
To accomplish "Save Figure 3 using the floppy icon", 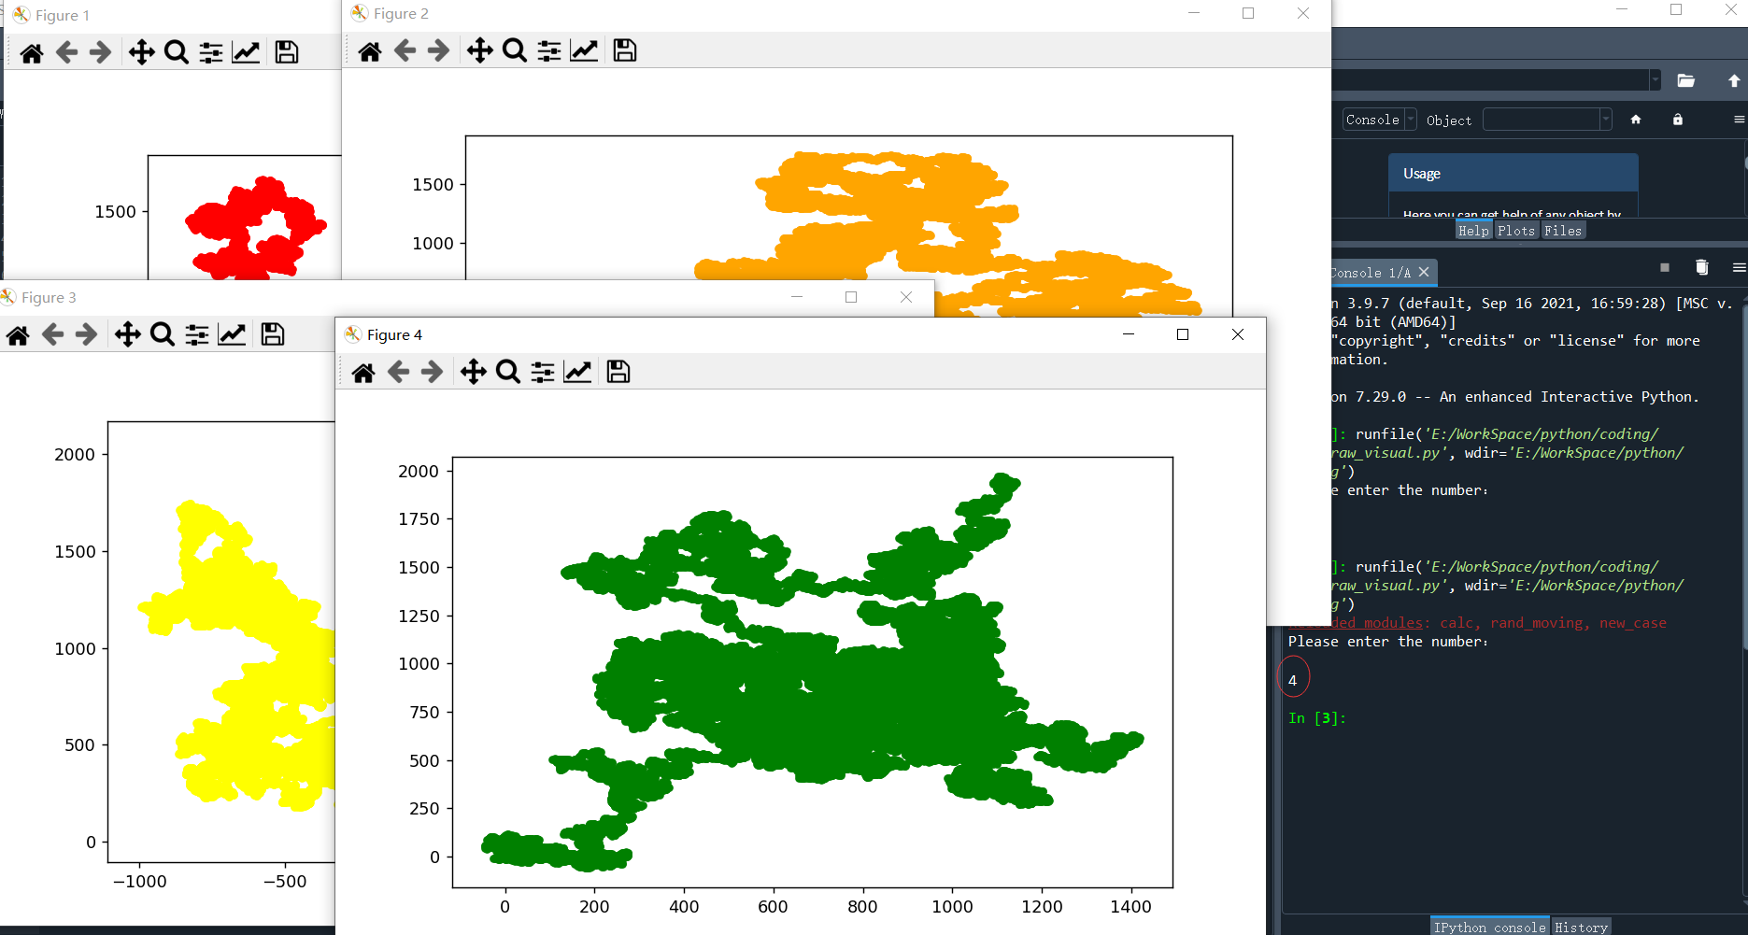I will pyautogui.click(x=273, y=334).
